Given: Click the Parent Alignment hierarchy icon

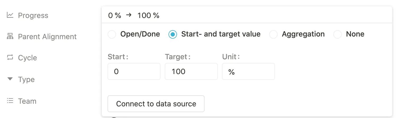Looking at the screenshot, I should pyautogui.click(x=10, y=36).
